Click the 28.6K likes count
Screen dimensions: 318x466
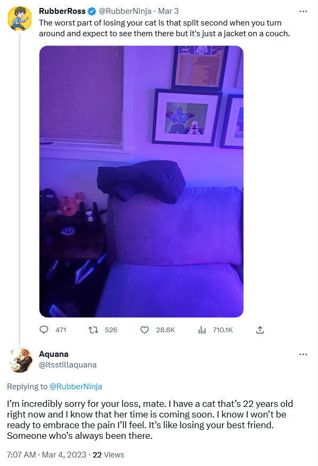(x=166, y=330)
